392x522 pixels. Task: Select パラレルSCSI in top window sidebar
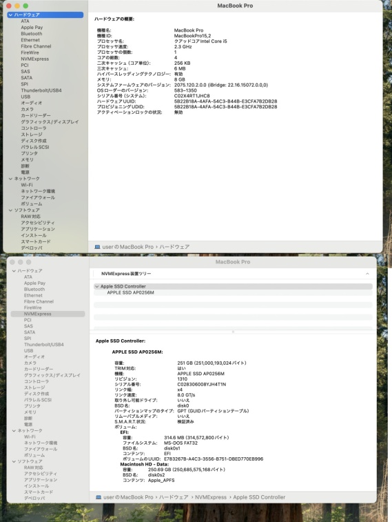35,147
